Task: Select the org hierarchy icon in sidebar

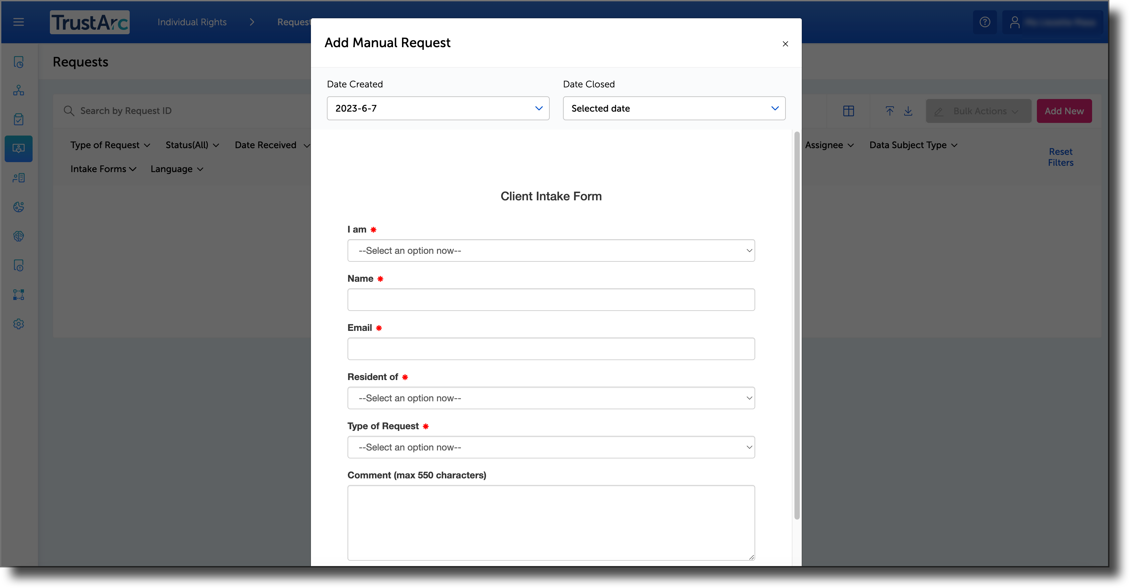Action: tap(18, 90)
